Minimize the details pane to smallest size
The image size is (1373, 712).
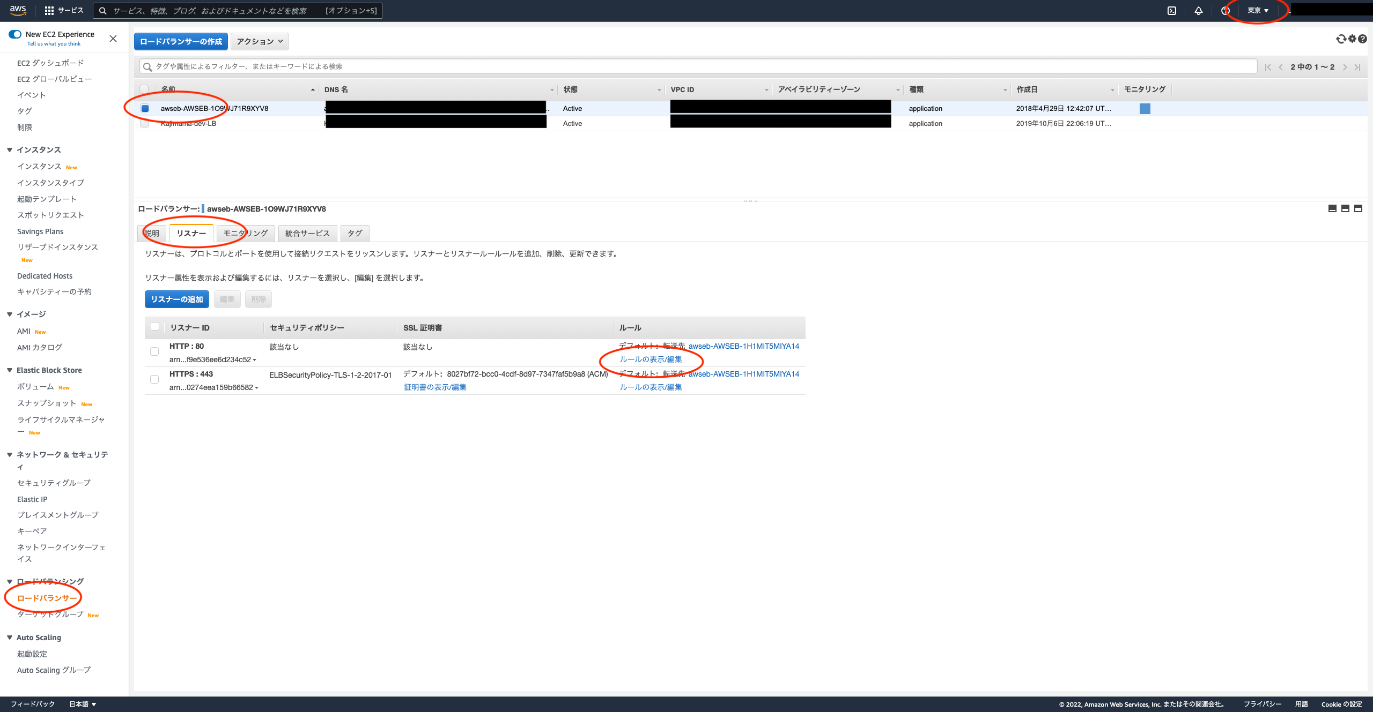coord(1332,208)
